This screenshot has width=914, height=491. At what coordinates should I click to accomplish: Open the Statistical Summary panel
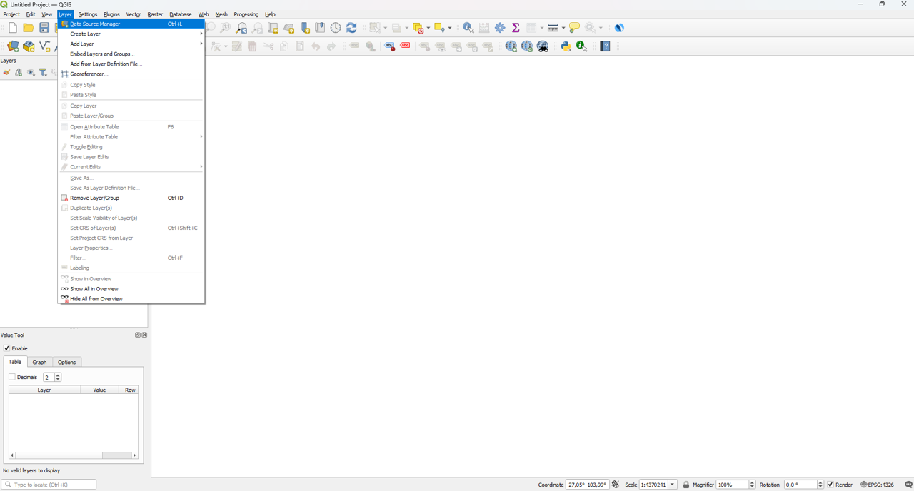[516, 27]
